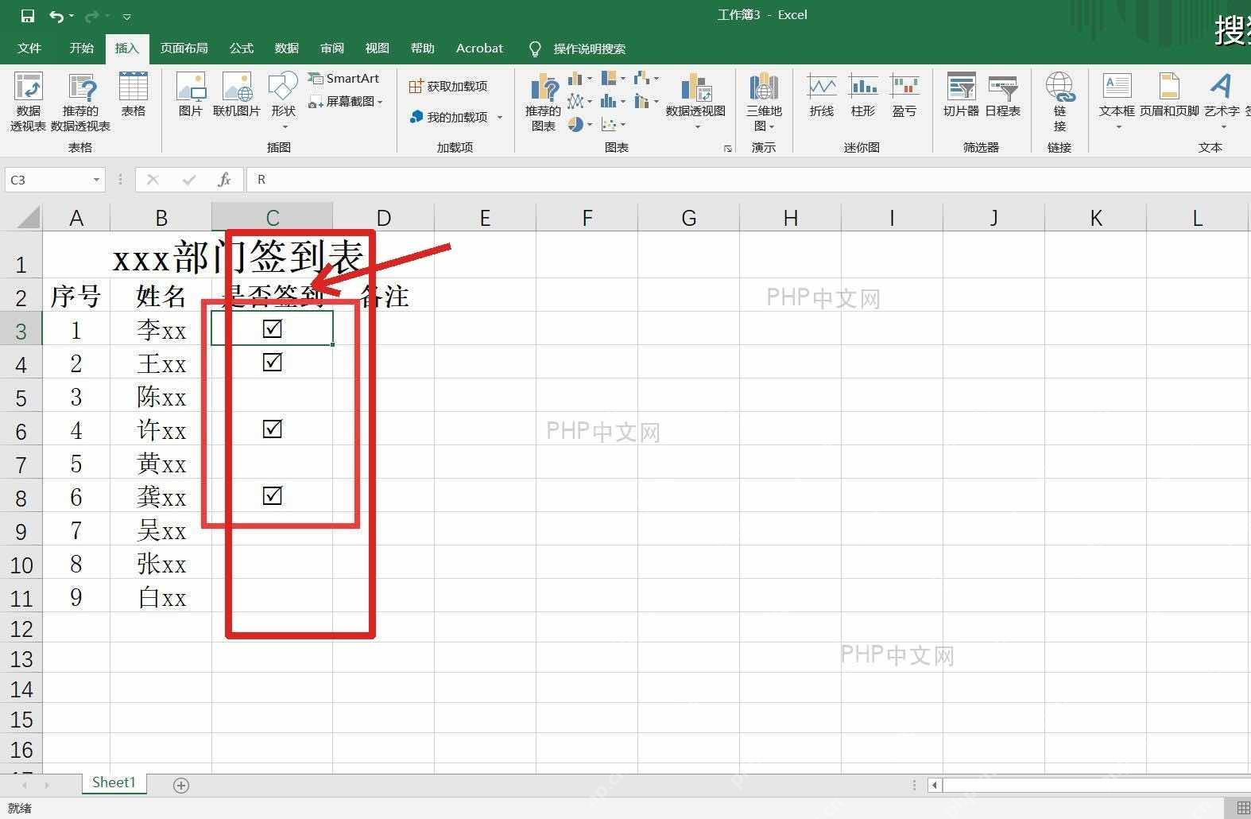Image resolution: width=1251 pixels, height=819 pixels.
Task: Insert a Timeline (日程表)
Action: [x=1003, y=95]
